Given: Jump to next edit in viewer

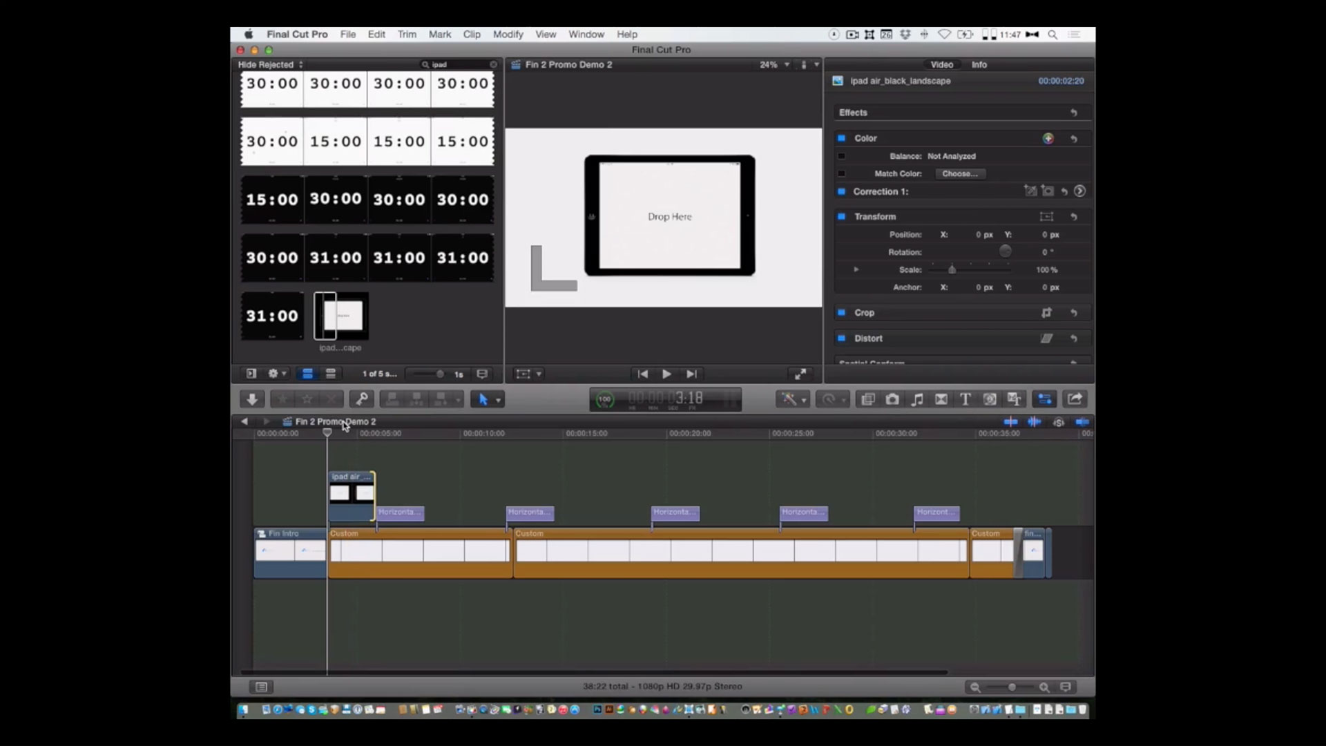Looking at the screenshot, I should pyautogui.click(x=691, y=374).
